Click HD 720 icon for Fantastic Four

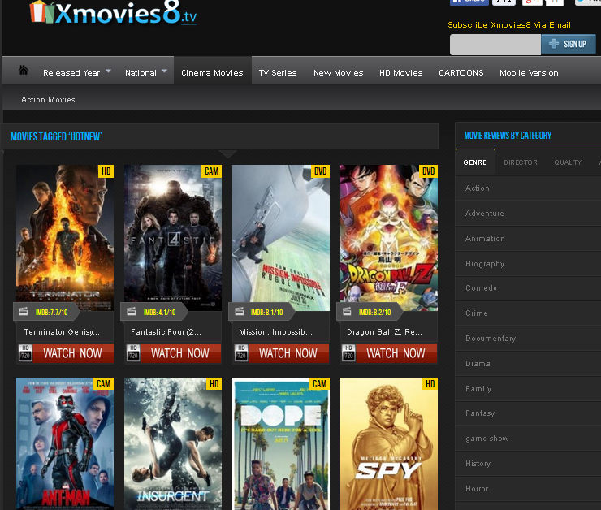133,353
